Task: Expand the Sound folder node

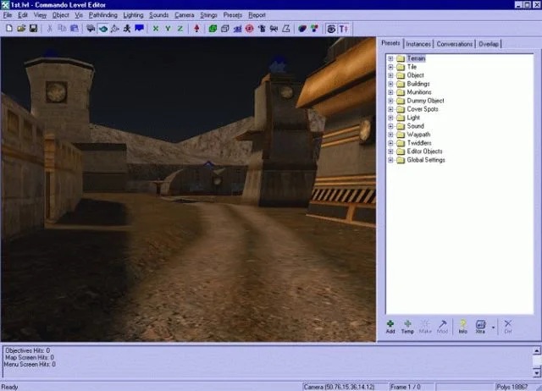Action: tap(390, 126)
